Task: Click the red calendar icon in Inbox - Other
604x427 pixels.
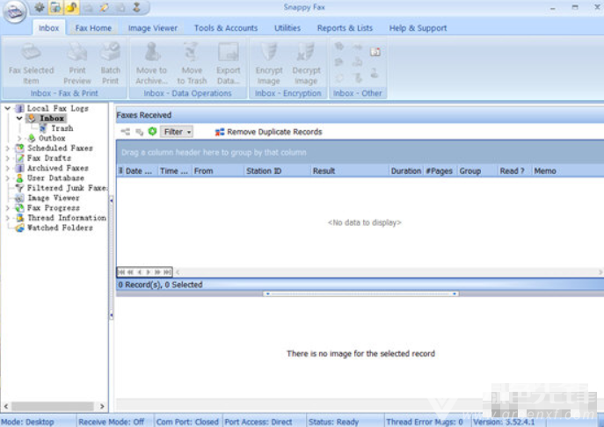Action: click(x=375, y=52)
